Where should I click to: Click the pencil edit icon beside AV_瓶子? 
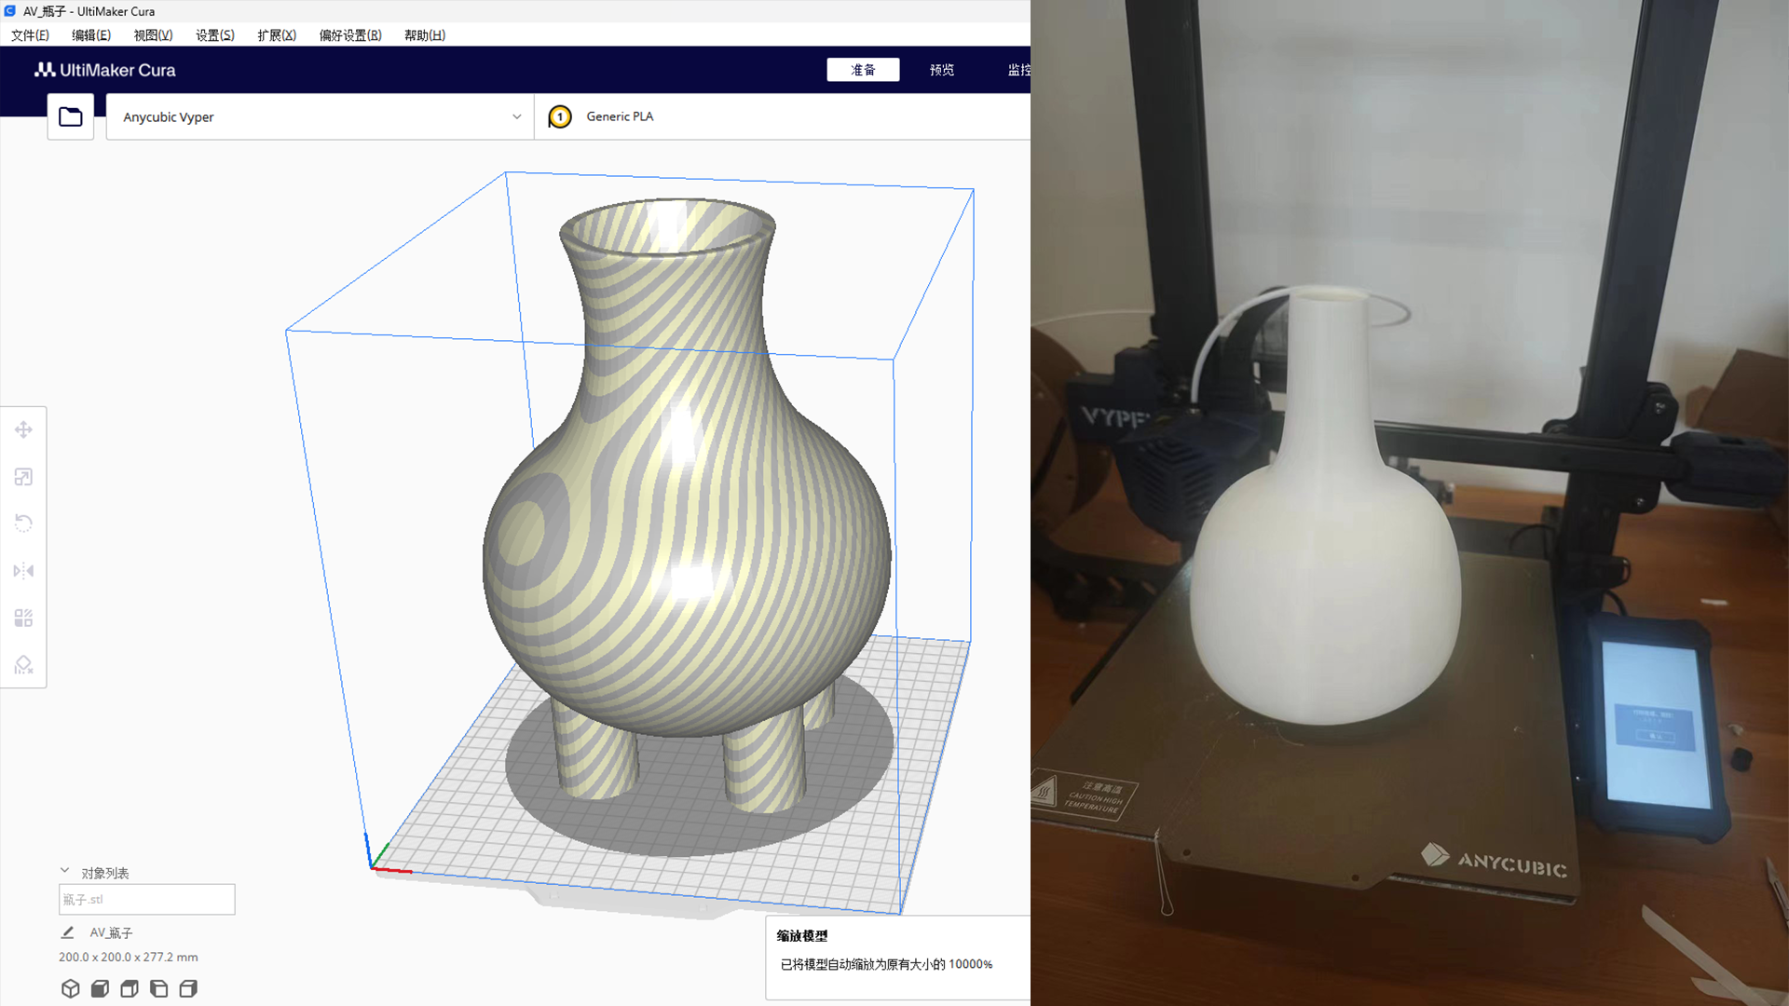(67, 932)
